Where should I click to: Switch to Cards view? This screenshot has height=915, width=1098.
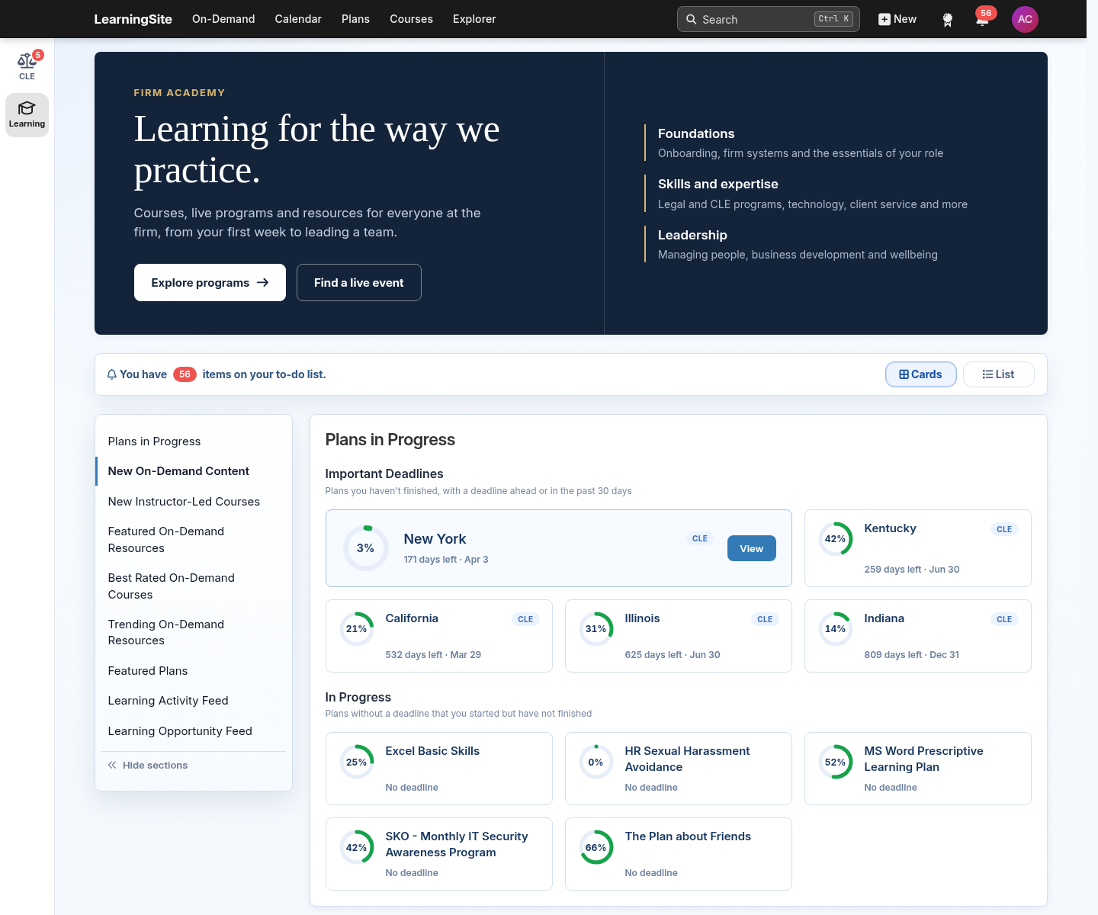[920, 374]
